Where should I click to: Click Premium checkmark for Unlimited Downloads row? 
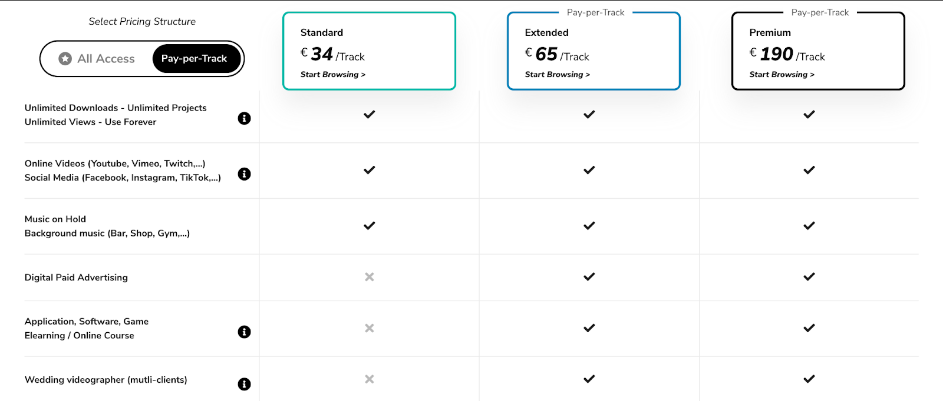click(x=809, y=115)
